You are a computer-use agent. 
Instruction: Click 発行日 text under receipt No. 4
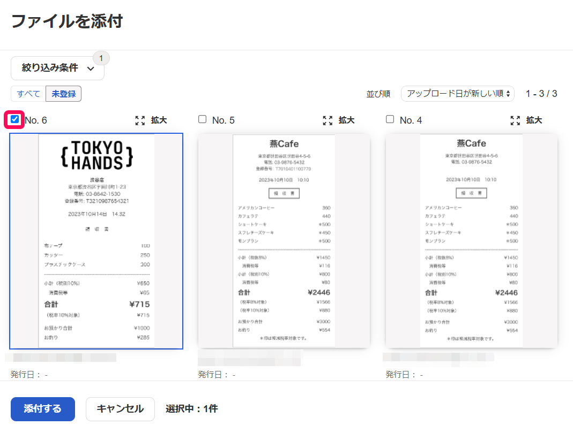point(404,375)
